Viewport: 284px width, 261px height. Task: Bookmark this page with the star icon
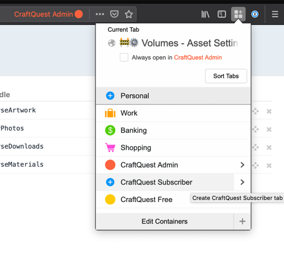click(129, 14)
